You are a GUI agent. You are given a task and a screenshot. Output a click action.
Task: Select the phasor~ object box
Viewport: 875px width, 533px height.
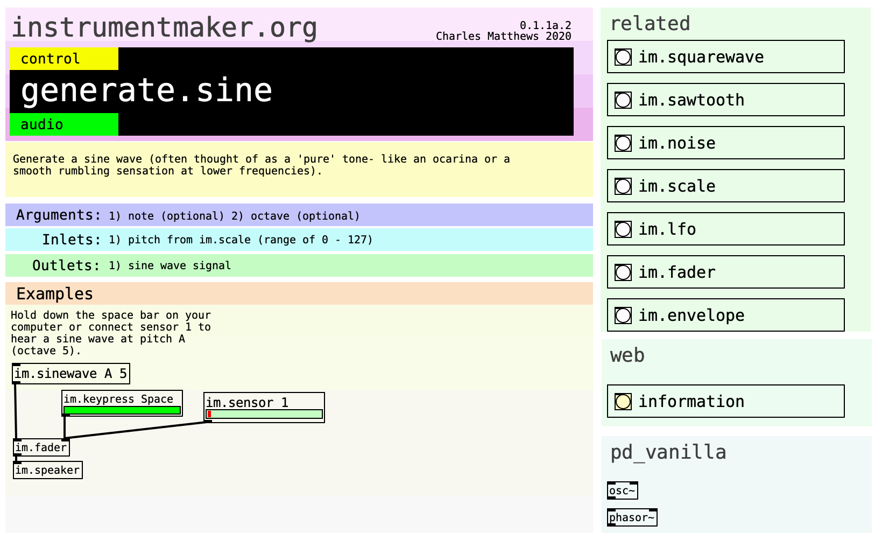click(632, 517)
